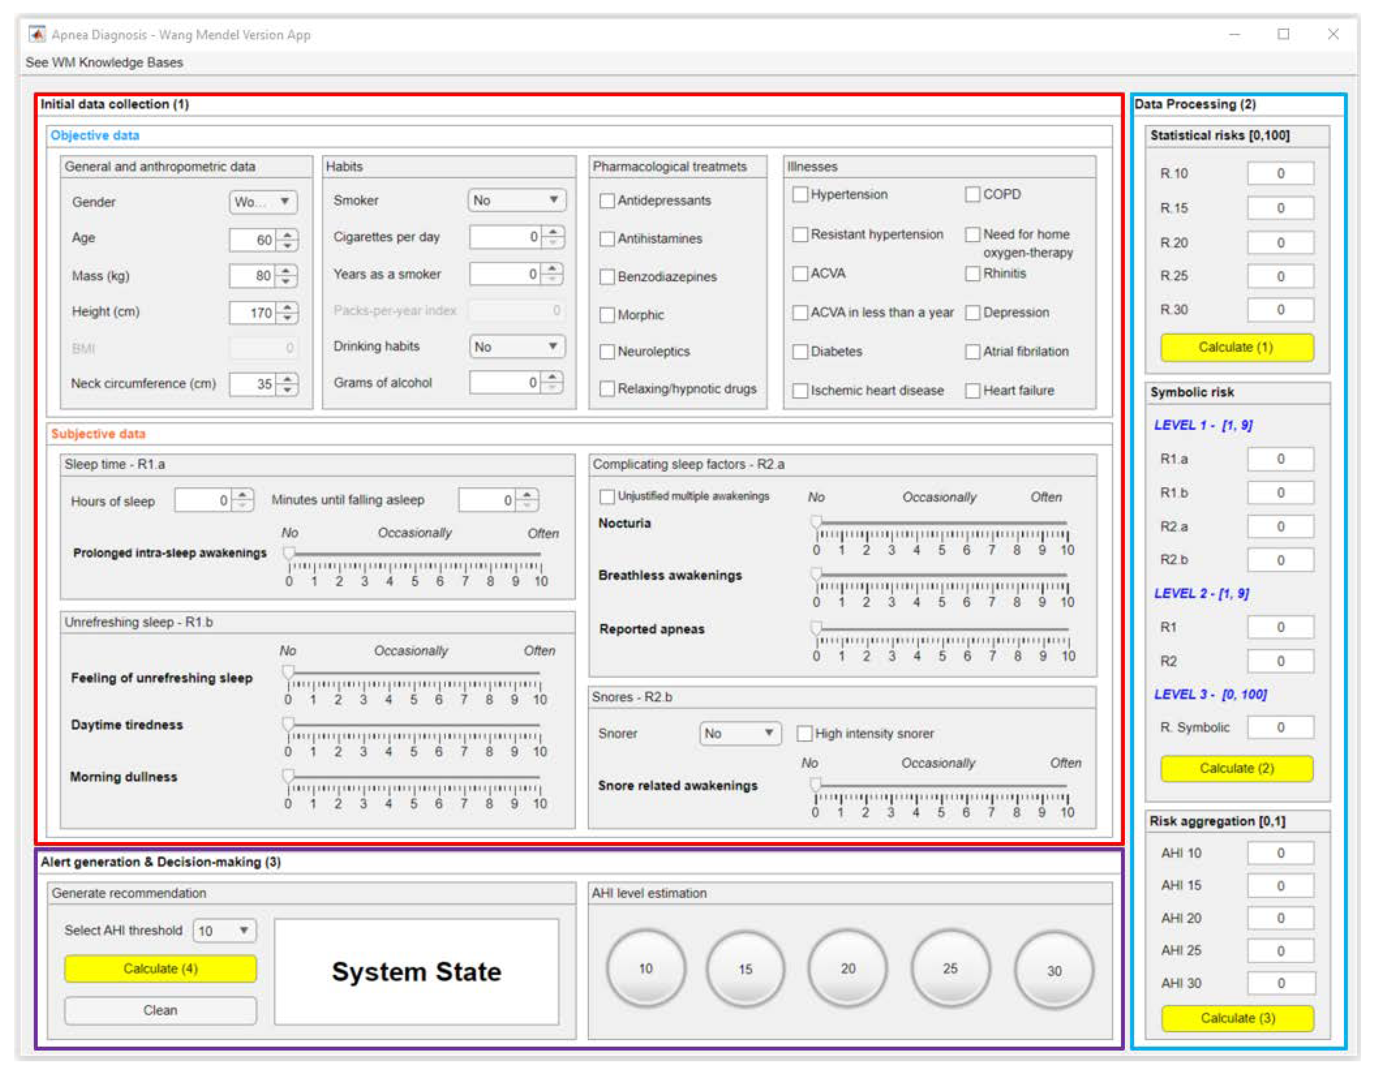Open the Gender dropdown

(x=263, y=202)
